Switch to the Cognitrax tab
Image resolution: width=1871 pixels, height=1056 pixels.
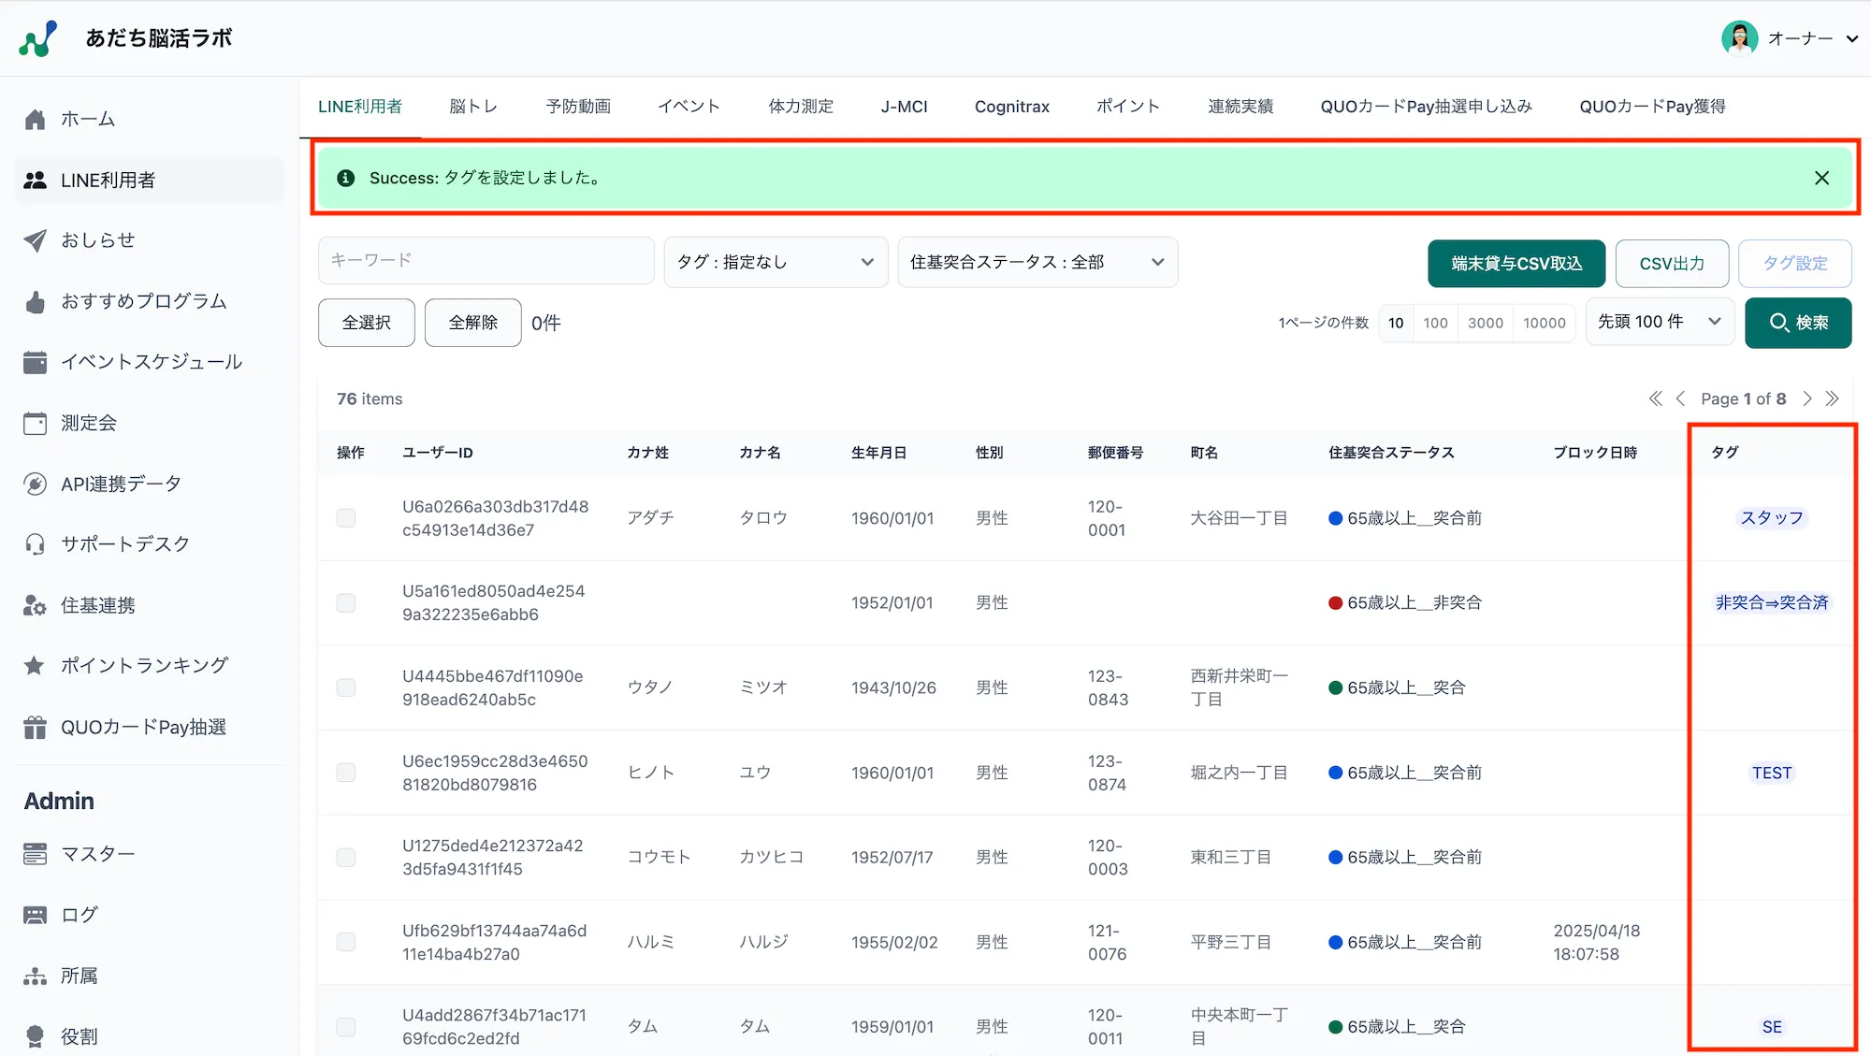1011,106
